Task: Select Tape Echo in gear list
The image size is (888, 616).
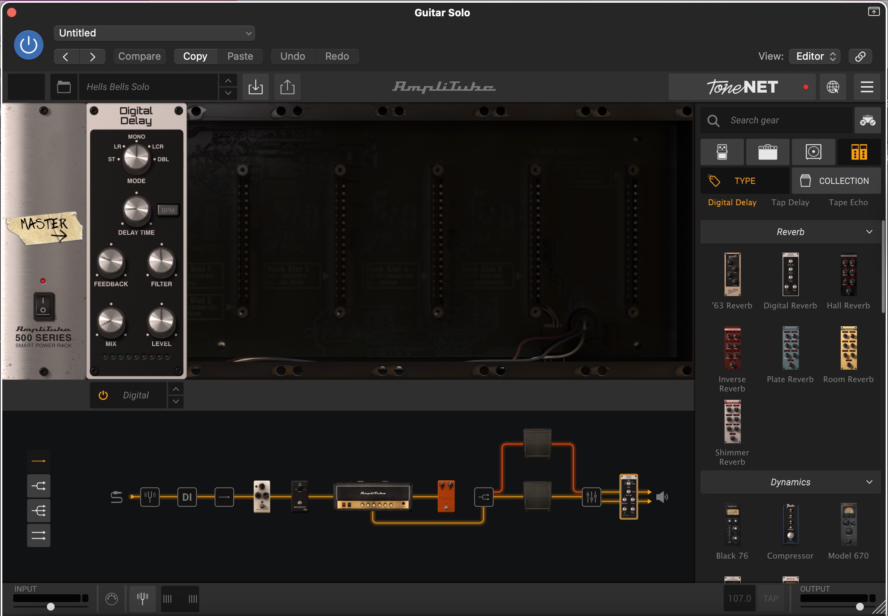Action: pos(848,202)
